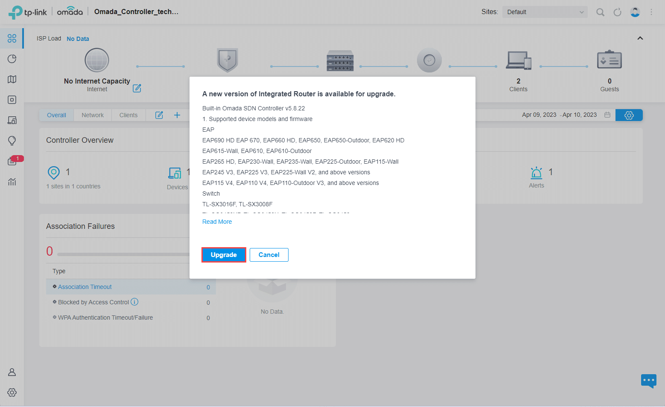Screen dimensions: 665x407
Task: Open the Read More release notes link
Action: [217, 222]
